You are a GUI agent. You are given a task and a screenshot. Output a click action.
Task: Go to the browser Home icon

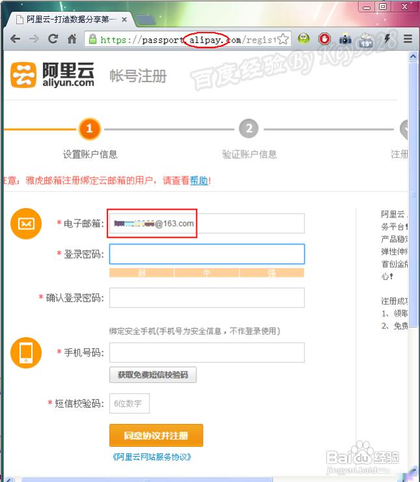[x=72, y=38]
